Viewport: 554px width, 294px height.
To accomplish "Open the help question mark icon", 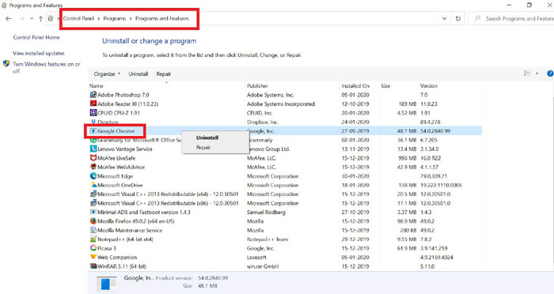I will click(x=550, y=73).
